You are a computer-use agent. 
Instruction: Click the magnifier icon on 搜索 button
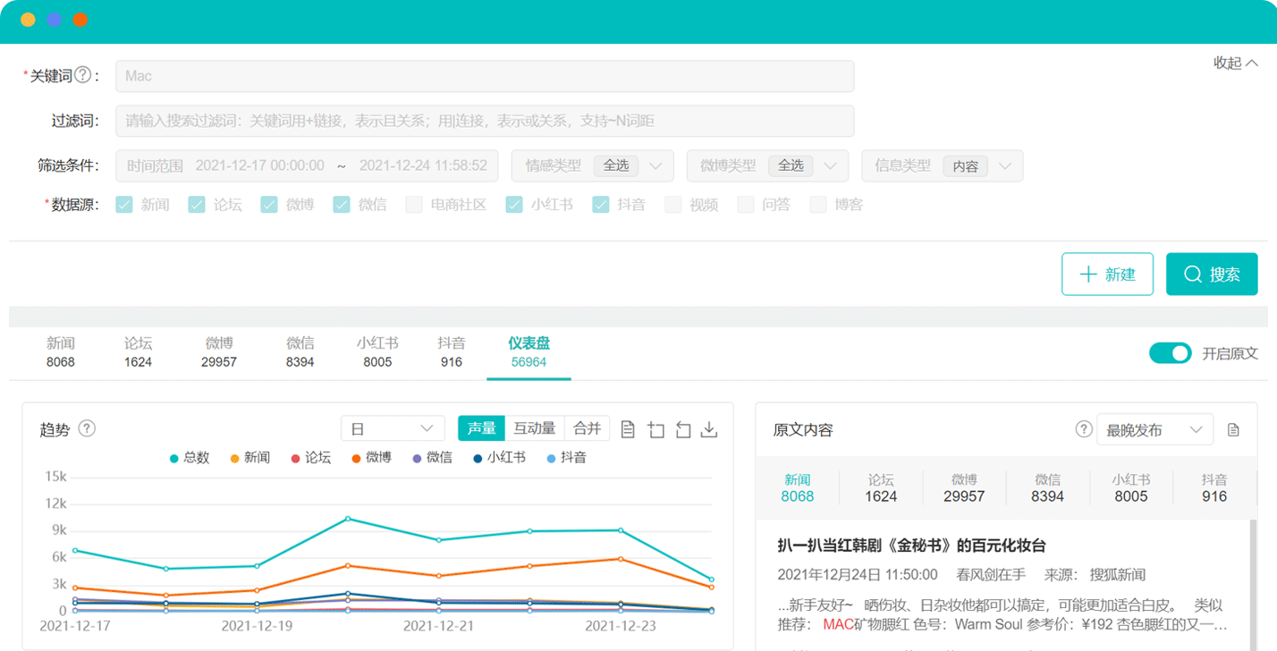(x=1193, y=275)
